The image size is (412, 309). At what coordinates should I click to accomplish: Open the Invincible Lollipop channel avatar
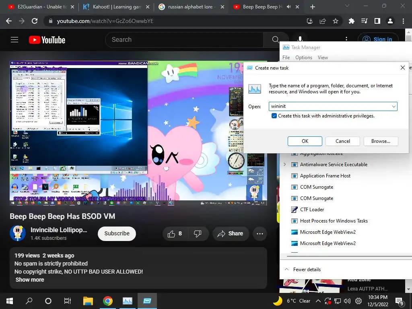click(18, 233)
